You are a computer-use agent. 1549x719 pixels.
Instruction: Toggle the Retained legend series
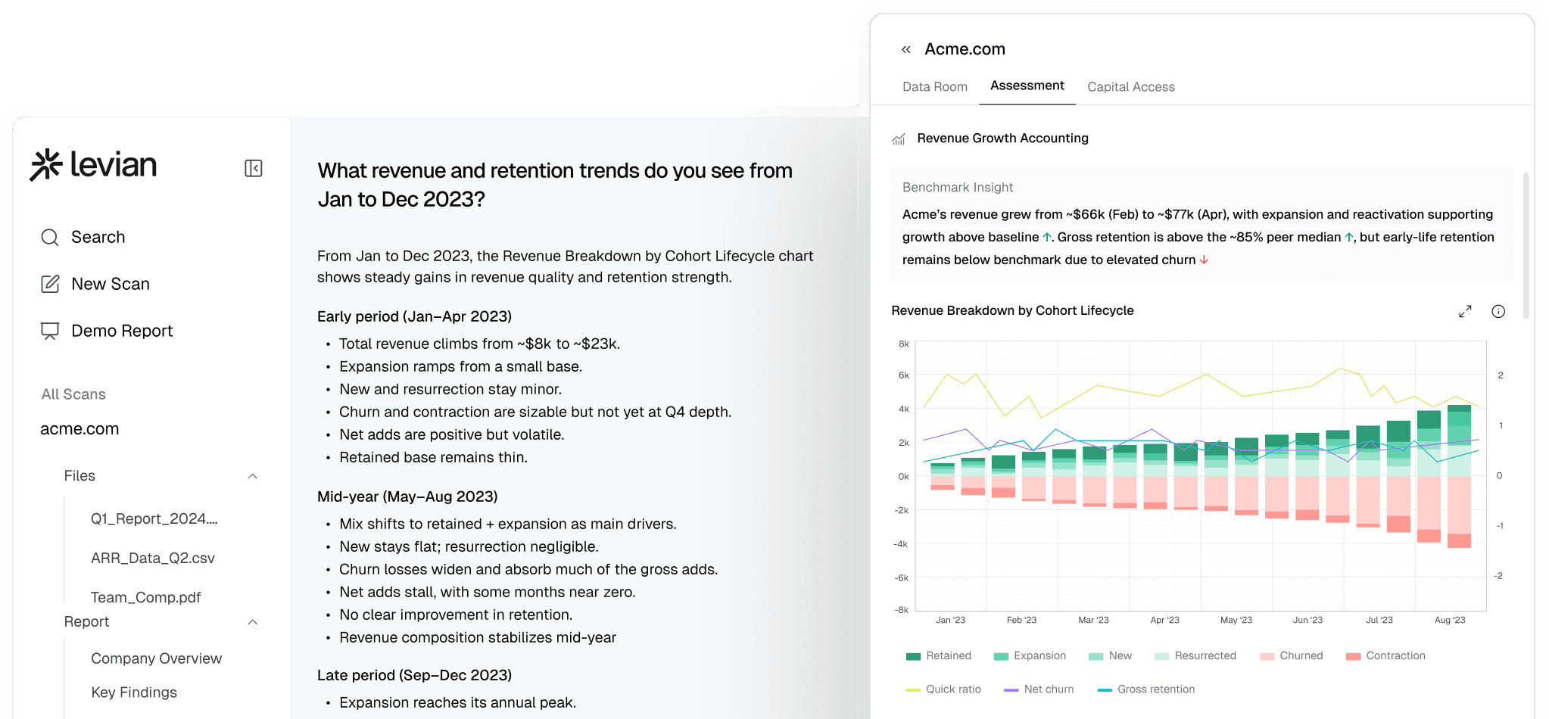939,656
